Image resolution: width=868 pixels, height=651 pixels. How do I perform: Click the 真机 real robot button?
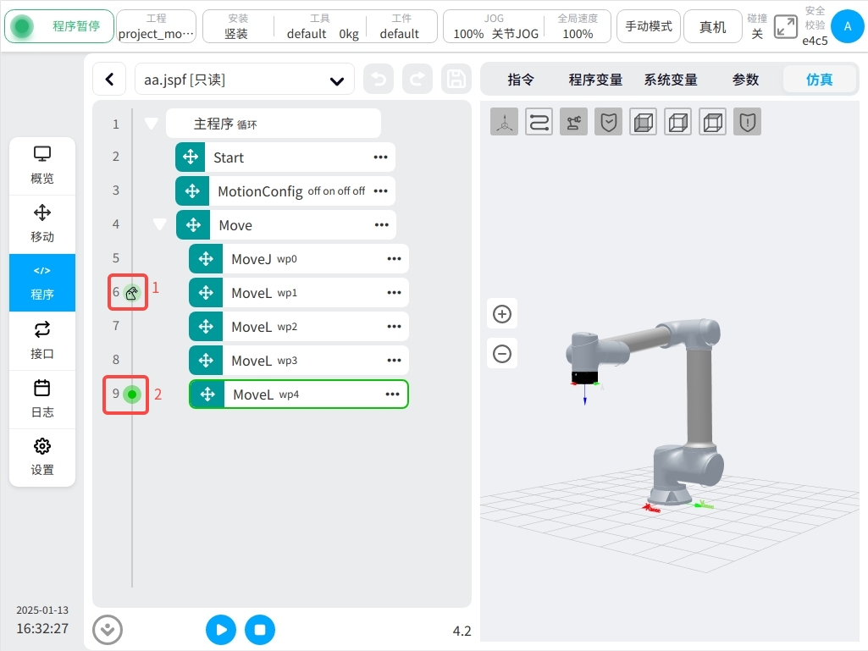712,27
